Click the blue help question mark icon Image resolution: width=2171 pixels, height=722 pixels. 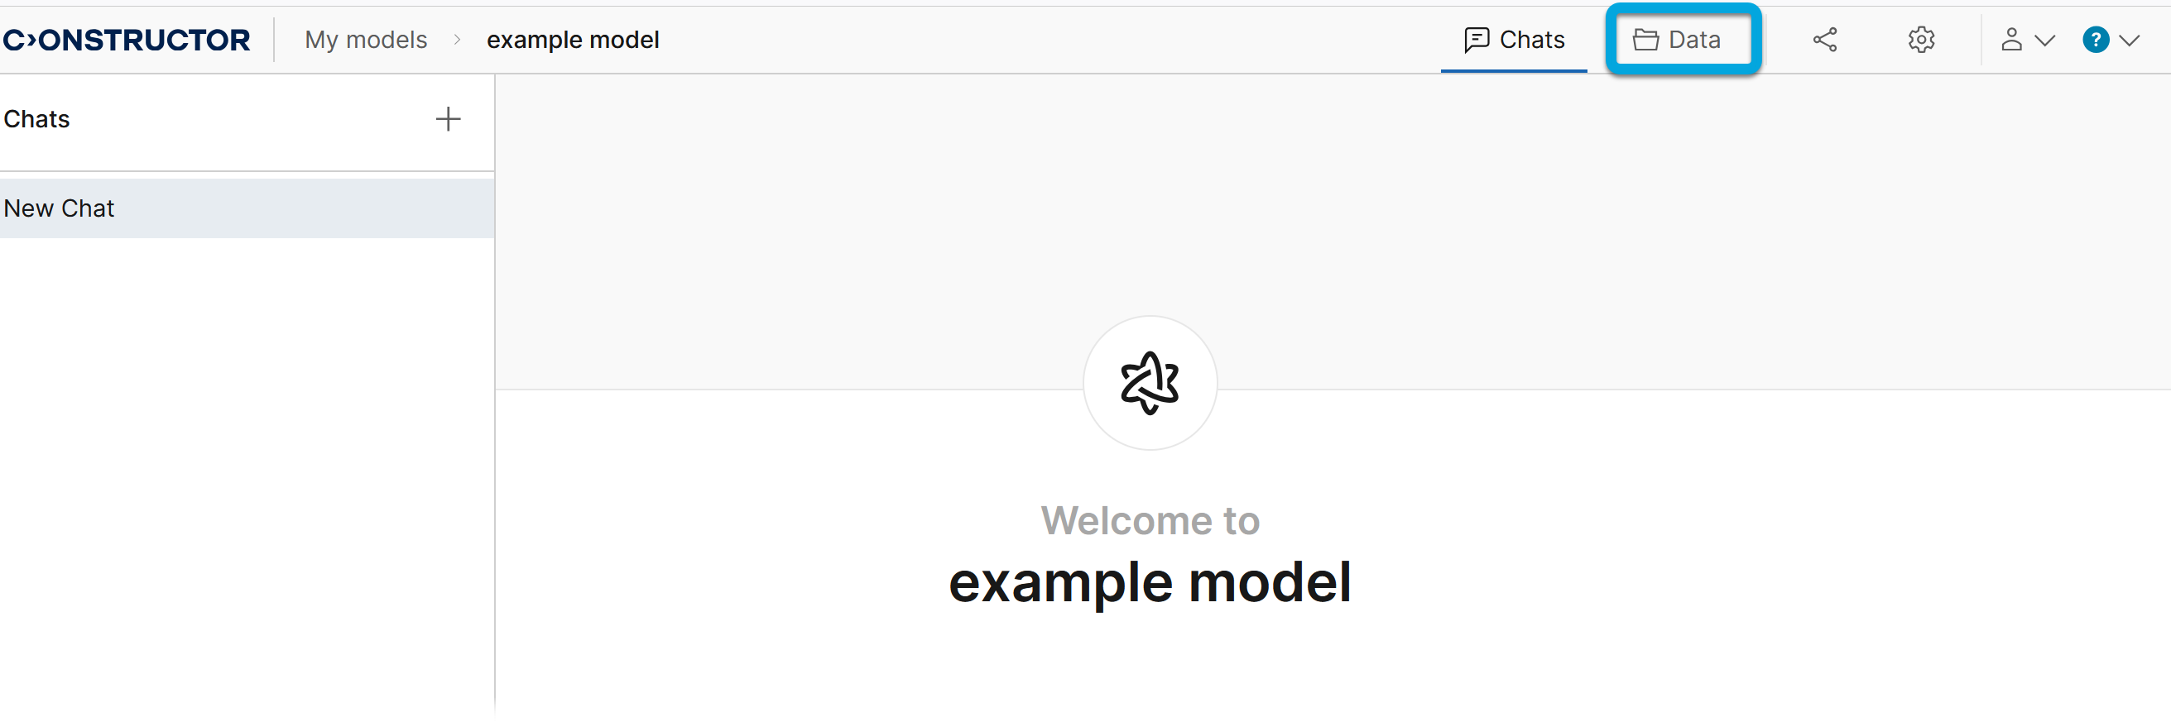(x=2095, y=40)
